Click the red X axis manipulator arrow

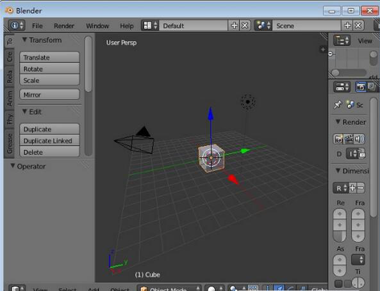coord(233,179)
